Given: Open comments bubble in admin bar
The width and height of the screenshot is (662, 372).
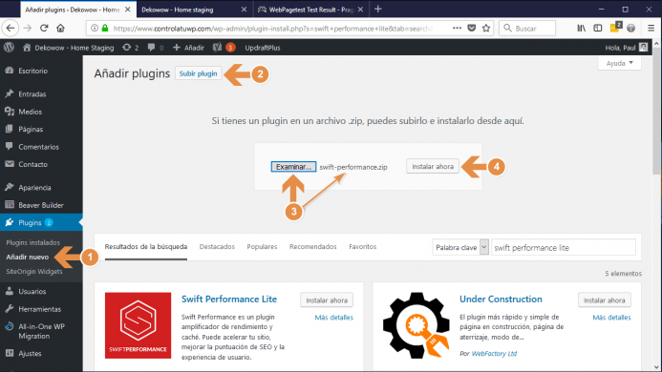Looking at the screenshot, I should tap(156, 48).
